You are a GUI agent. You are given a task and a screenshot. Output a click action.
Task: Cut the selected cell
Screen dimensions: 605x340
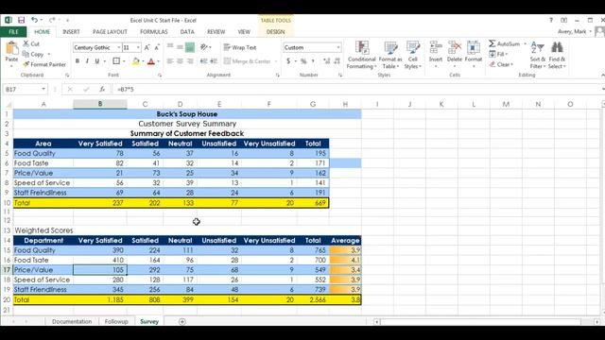31,44
